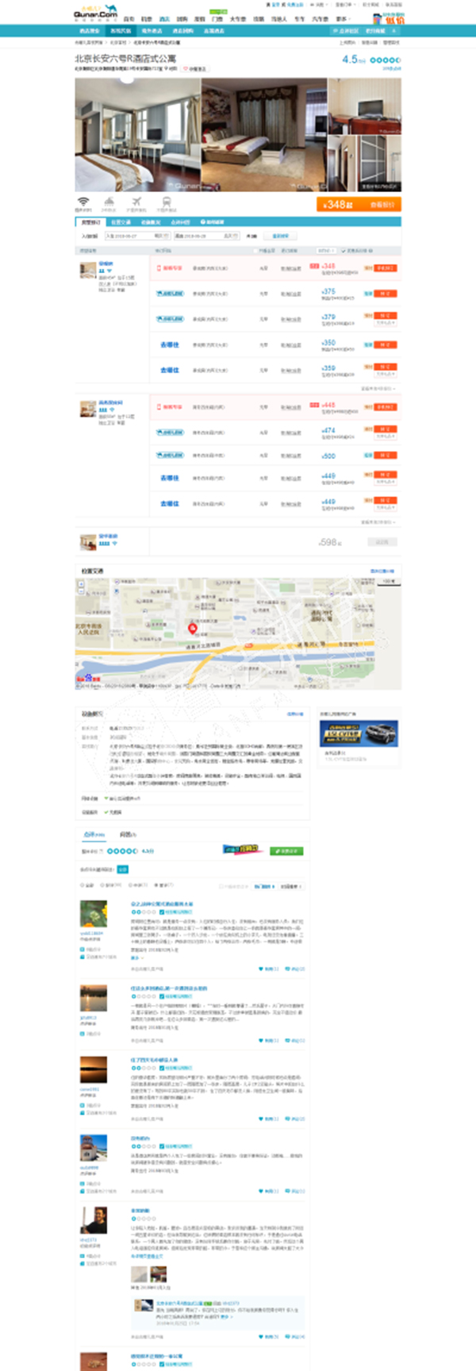Expand more prices under the first room type

[378, 389]
